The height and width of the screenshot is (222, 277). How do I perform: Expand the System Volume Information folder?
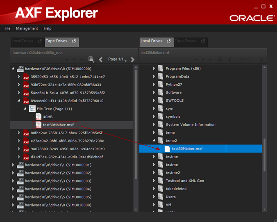tap(154, 124)
